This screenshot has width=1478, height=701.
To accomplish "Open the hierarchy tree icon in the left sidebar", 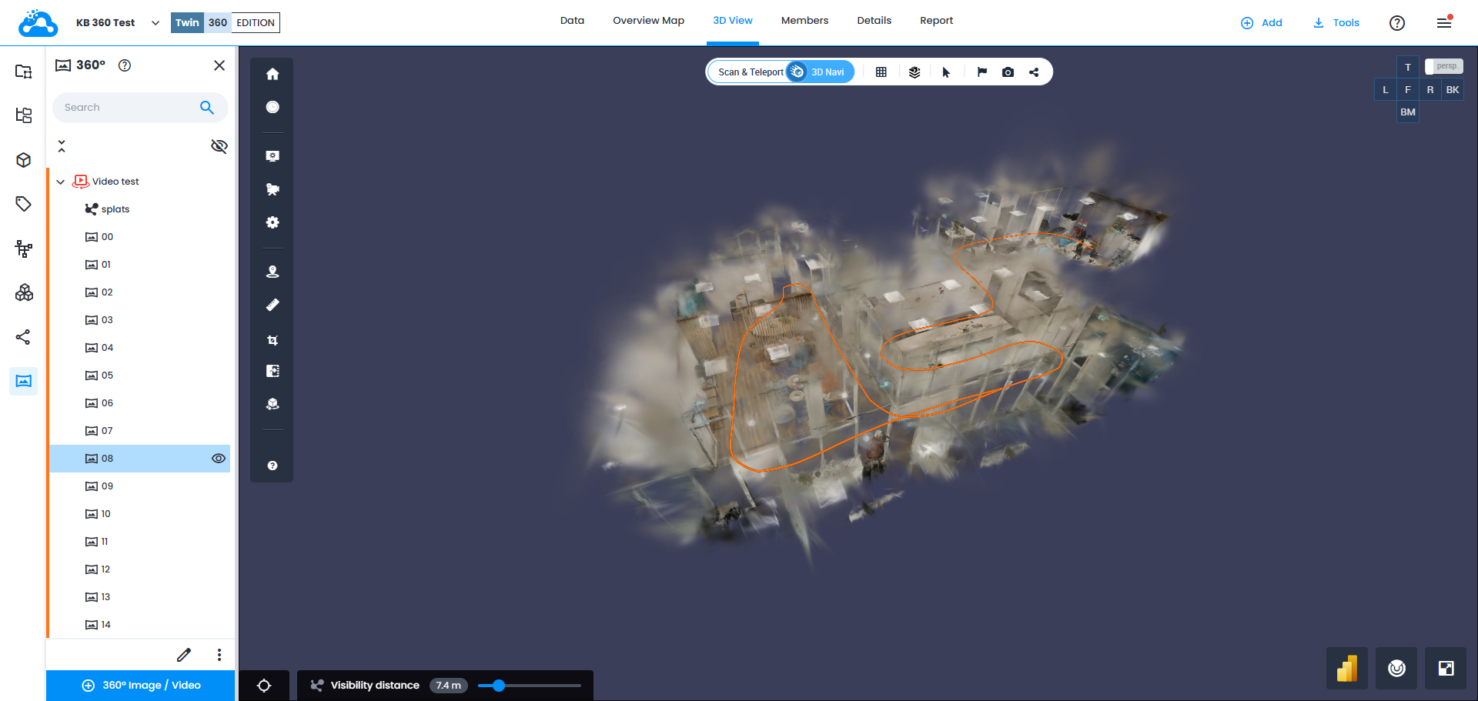I will pyautogui.click(x=24, y=115).
